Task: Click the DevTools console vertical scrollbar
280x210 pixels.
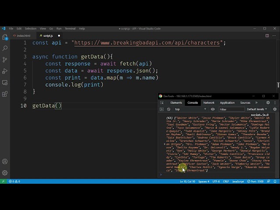Action: [x=277, y=145]
